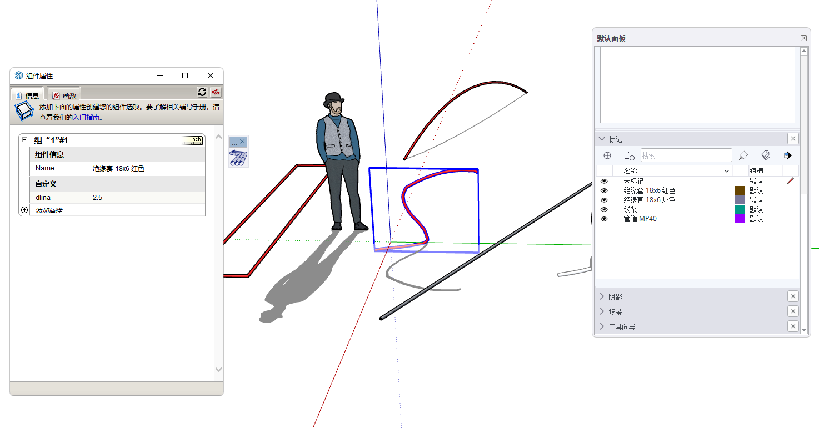This screenshot has height=428, width=819.
Task: Click the 搜索 tag search field
Action: pos(686,155)
